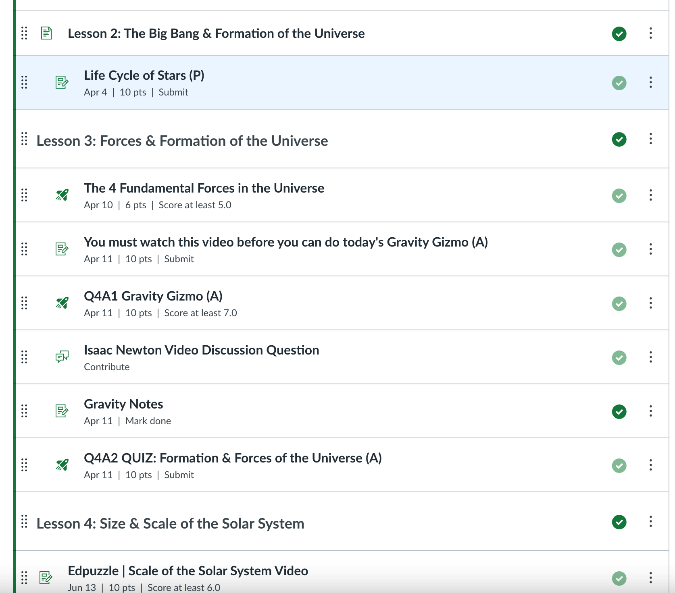Screen dimensions: 675x593
Task: Click the drag handle on Q4A1 Gravity Gizmo (A) row
Action: pyautogui.click(x=24, y=303)
